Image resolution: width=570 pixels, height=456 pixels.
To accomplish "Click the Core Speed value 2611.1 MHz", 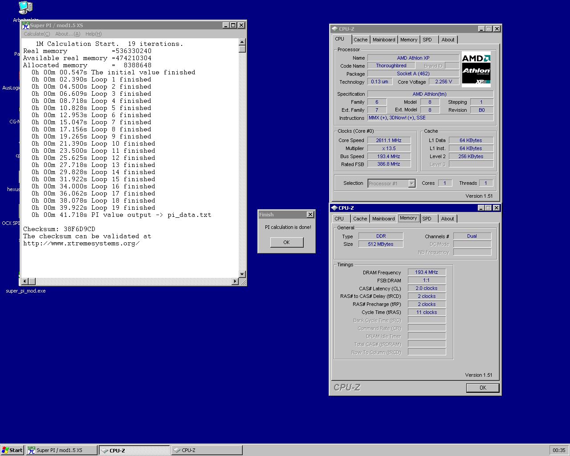I will [x=389, y=140].
